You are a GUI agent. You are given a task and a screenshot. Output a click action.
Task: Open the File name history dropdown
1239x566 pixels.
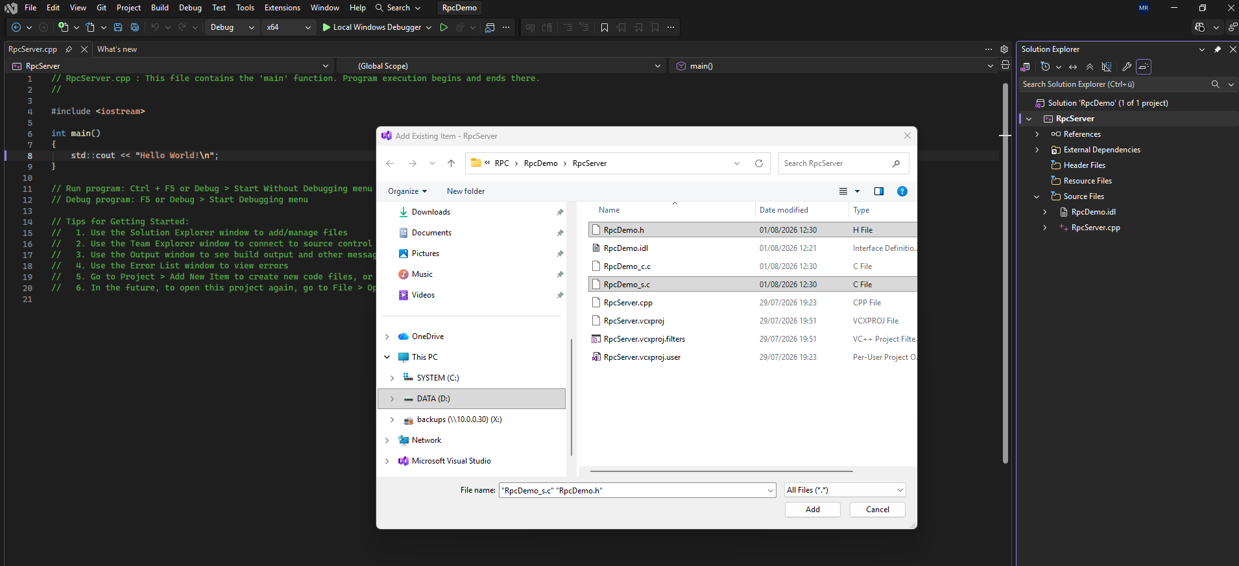770,491
